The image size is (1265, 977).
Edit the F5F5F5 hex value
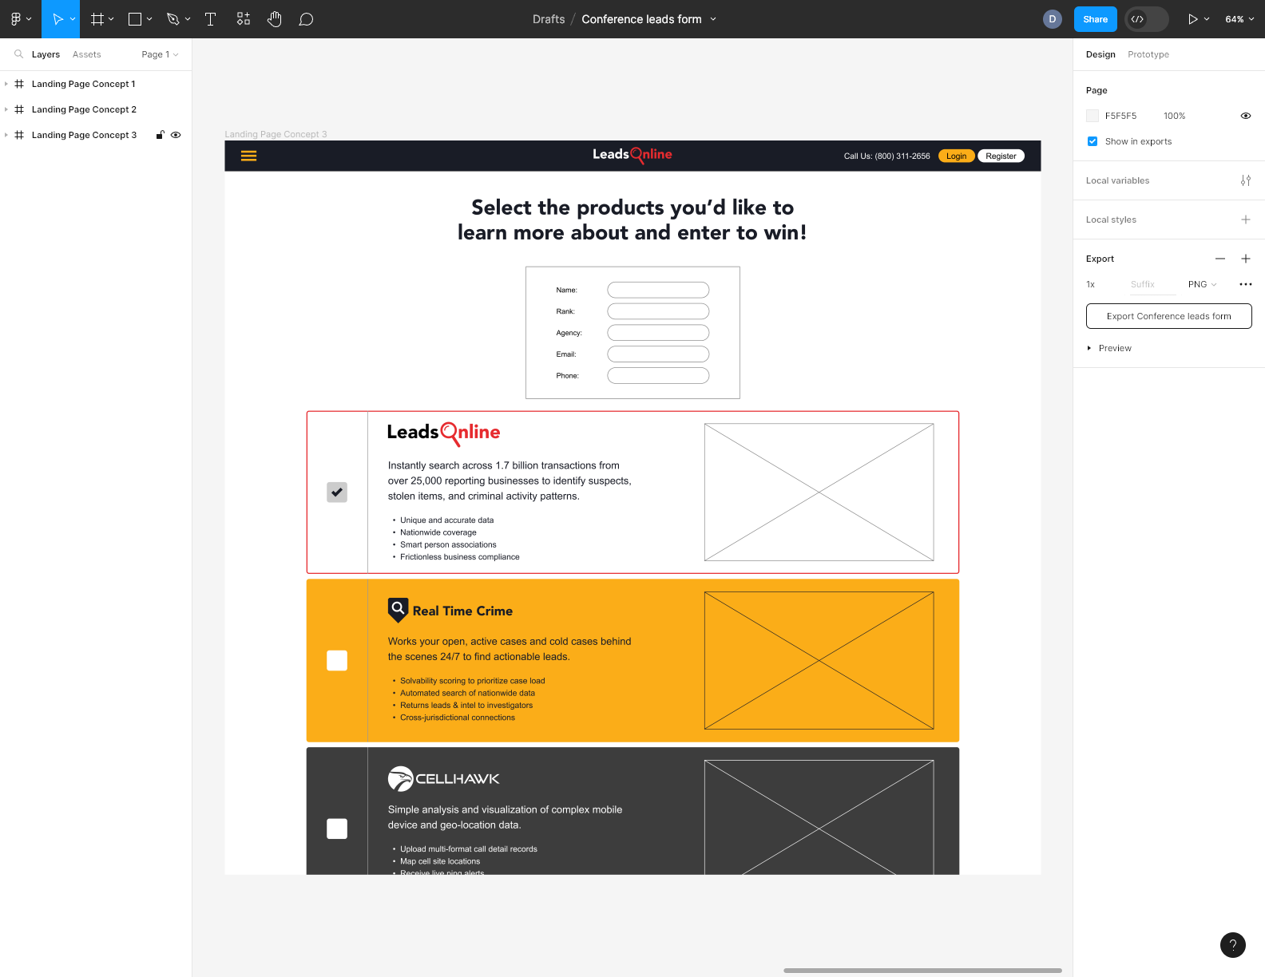[1120, 116]
